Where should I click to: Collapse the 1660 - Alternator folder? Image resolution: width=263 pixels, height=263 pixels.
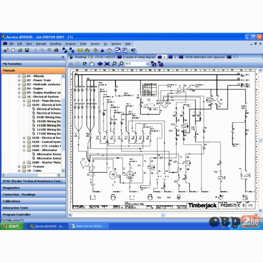24,150
